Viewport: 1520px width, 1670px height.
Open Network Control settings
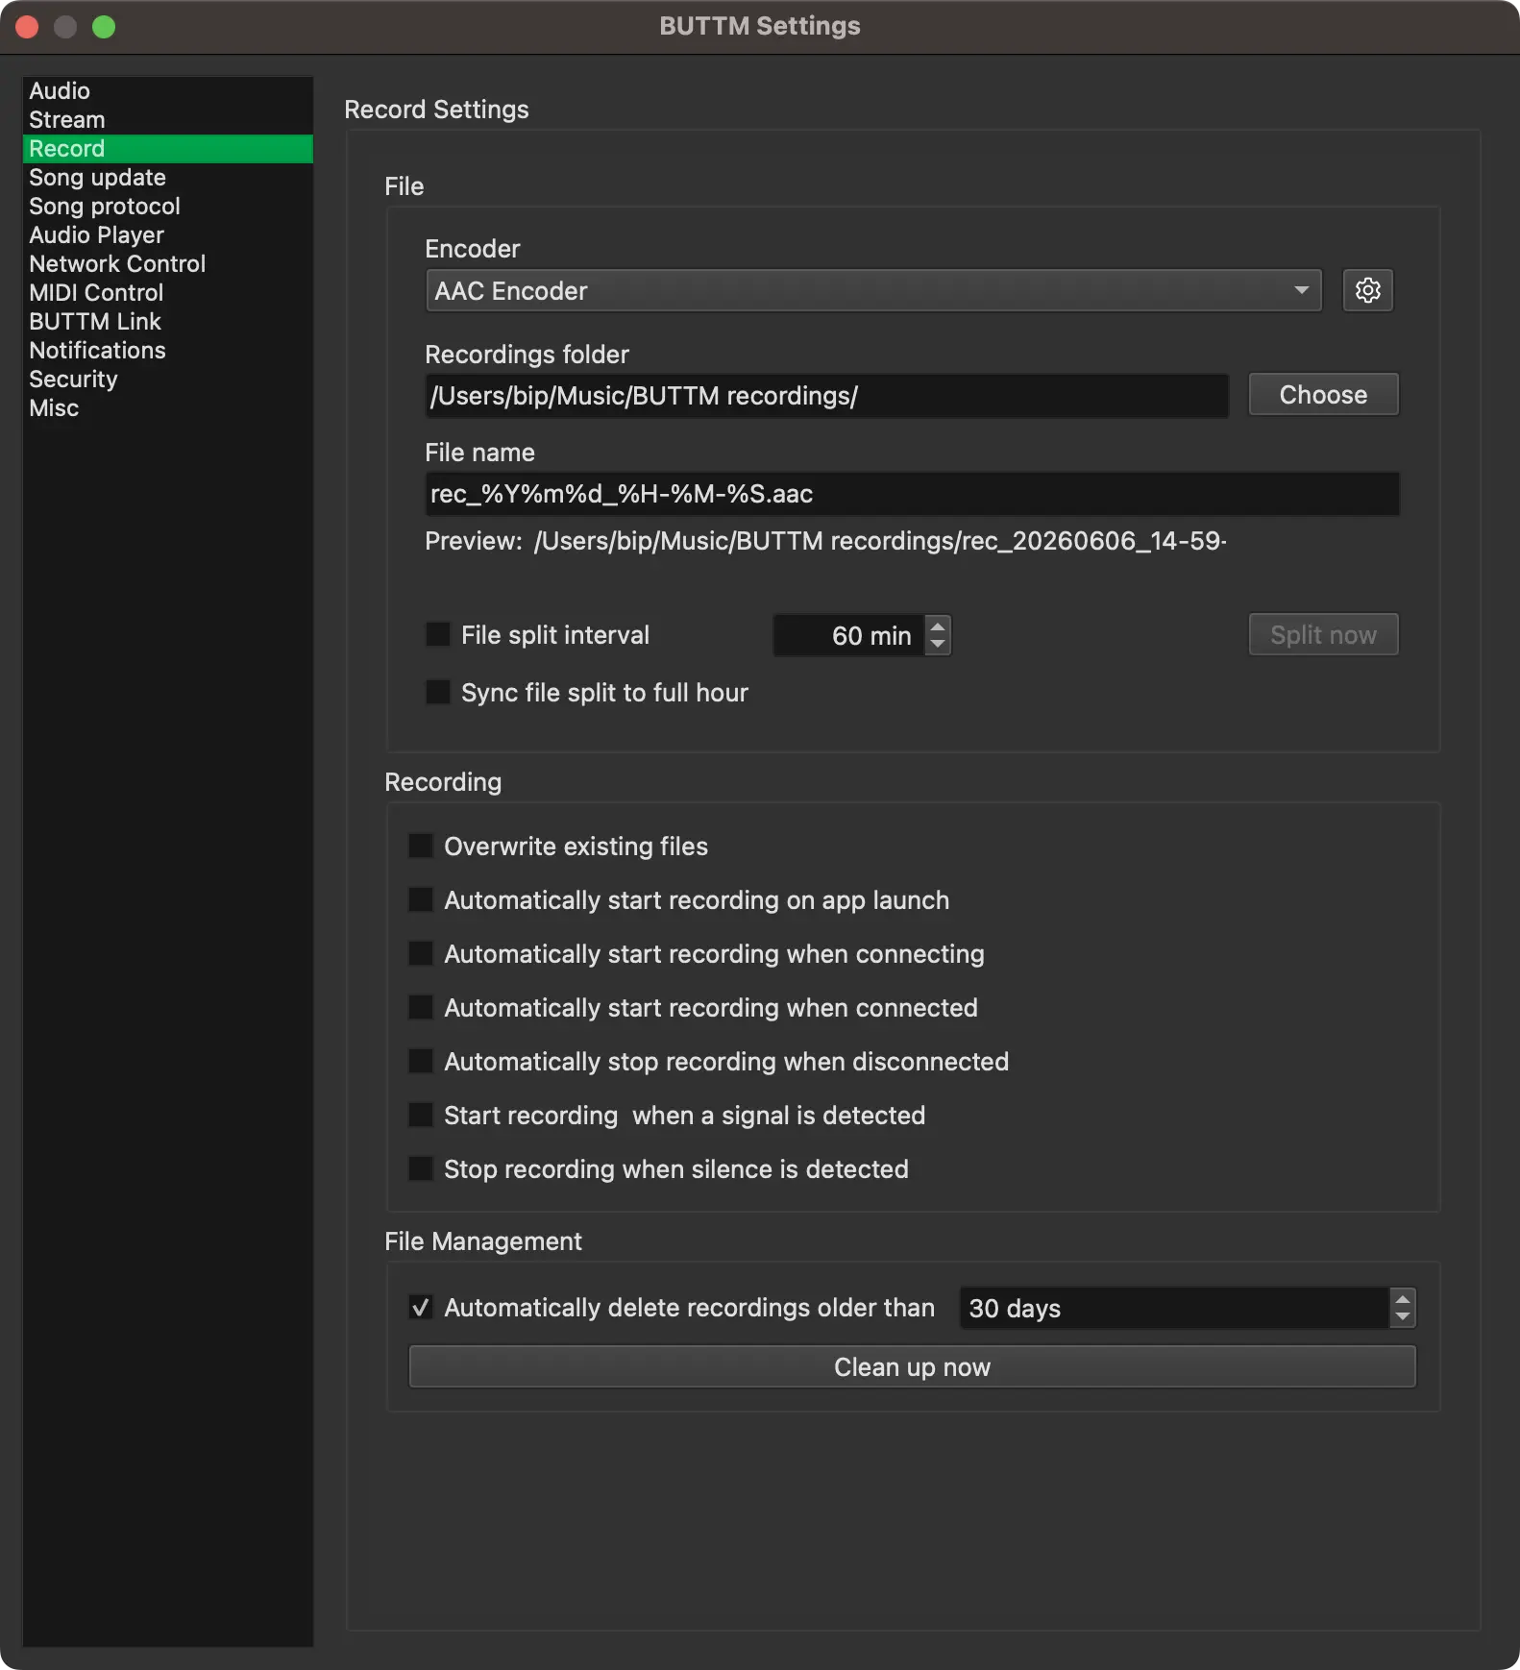168,264
